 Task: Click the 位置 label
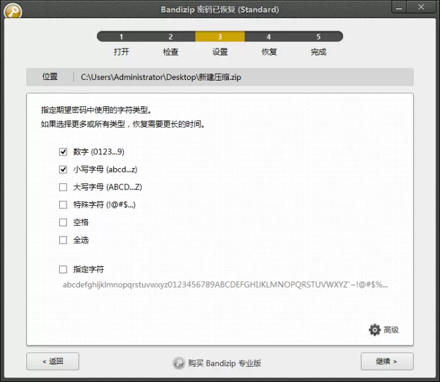pos(50,77)
